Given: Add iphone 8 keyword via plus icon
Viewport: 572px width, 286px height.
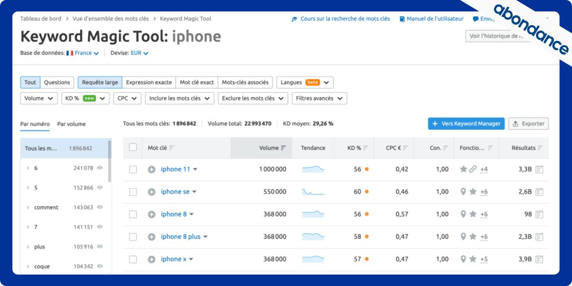Looking at the screenshot, I should tap(152, 214).
